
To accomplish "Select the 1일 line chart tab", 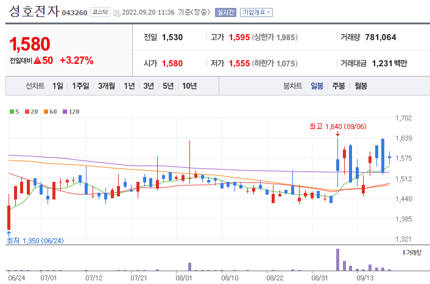I will coord(58,86).
